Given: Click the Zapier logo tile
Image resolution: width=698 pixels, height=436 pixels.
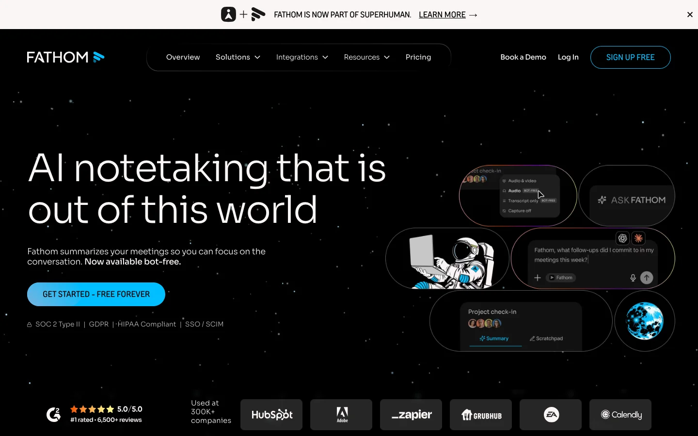Looking at the screenshot, I should (x=411, y=415).
